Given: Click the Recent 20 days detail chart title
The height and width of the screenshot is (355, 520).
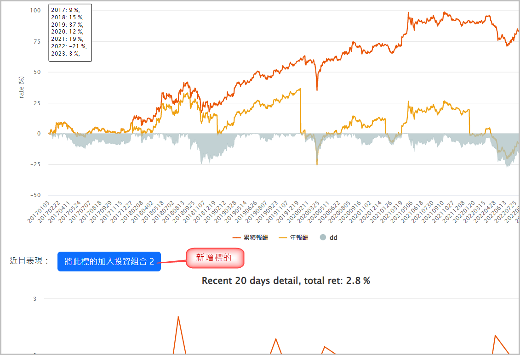Looking at the screenshot, I should point(286,281).
